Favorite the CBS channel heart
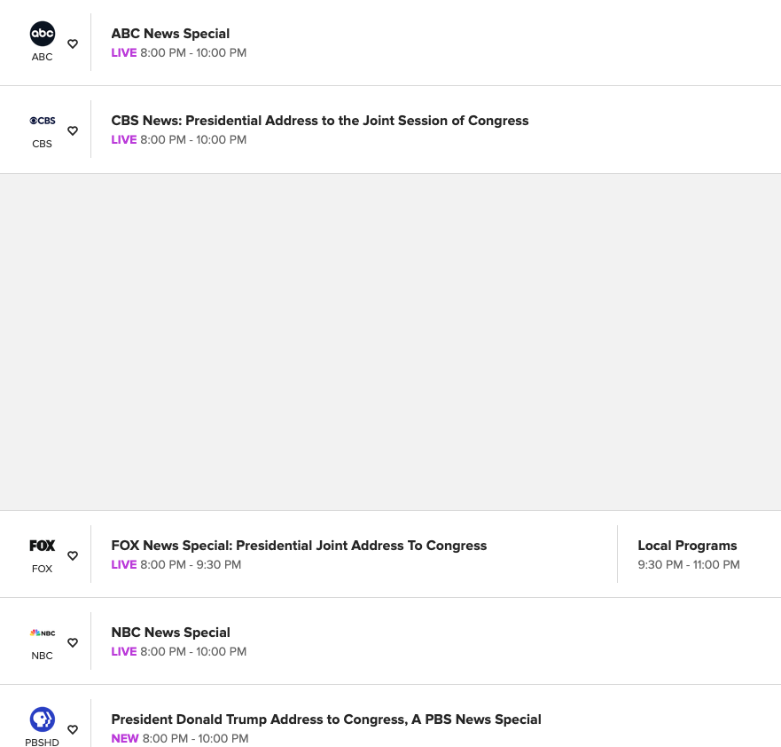The height and width of the screenshot is (747, 781). click(73, 130)
